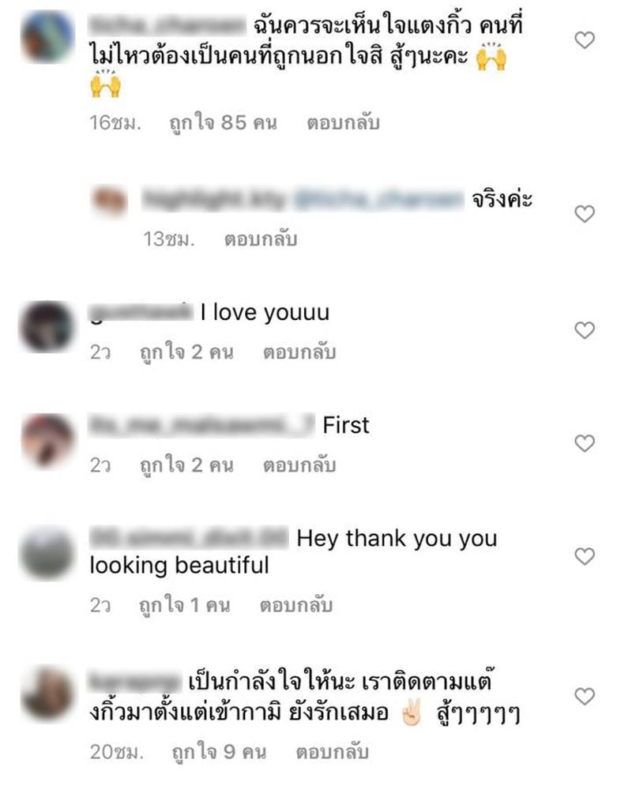Like the comment with 85 likes

[585, 40]
